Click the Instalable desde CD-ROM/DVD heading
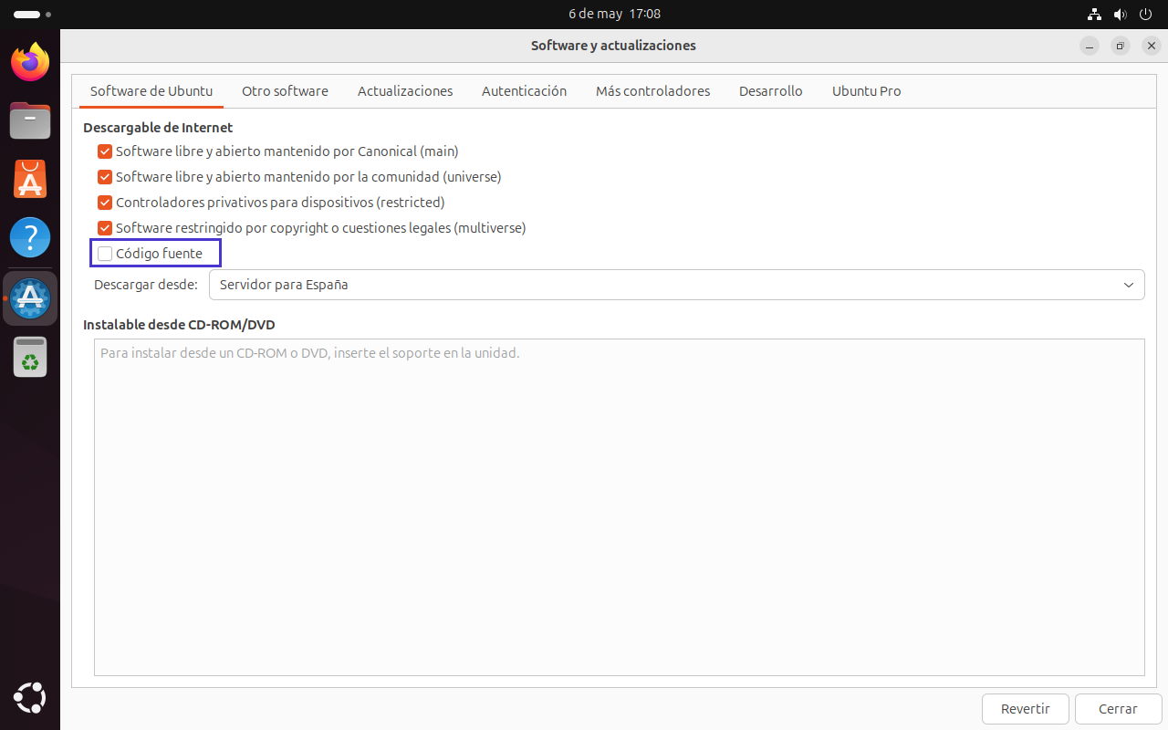Screen dimensions: 1168x730 coord(179,325)
